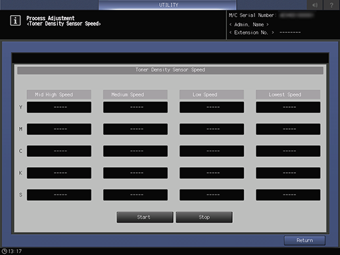Click the clock icon next to 13:17
Screen dimensions: 340x255
(x=5, y=251)
